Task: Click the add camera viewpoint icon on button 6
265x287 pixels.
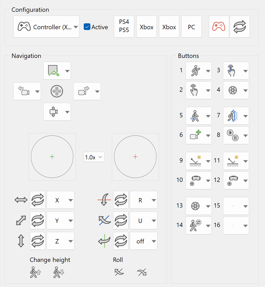Action: pyautogui.click(x=196, y=135)
